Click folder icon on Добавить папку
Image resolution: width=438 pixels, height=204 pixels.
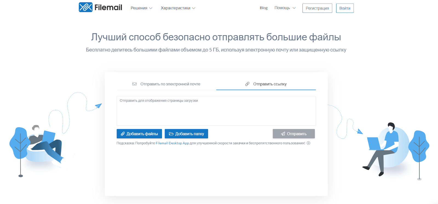pyautogui.click(x=171, y=134)
